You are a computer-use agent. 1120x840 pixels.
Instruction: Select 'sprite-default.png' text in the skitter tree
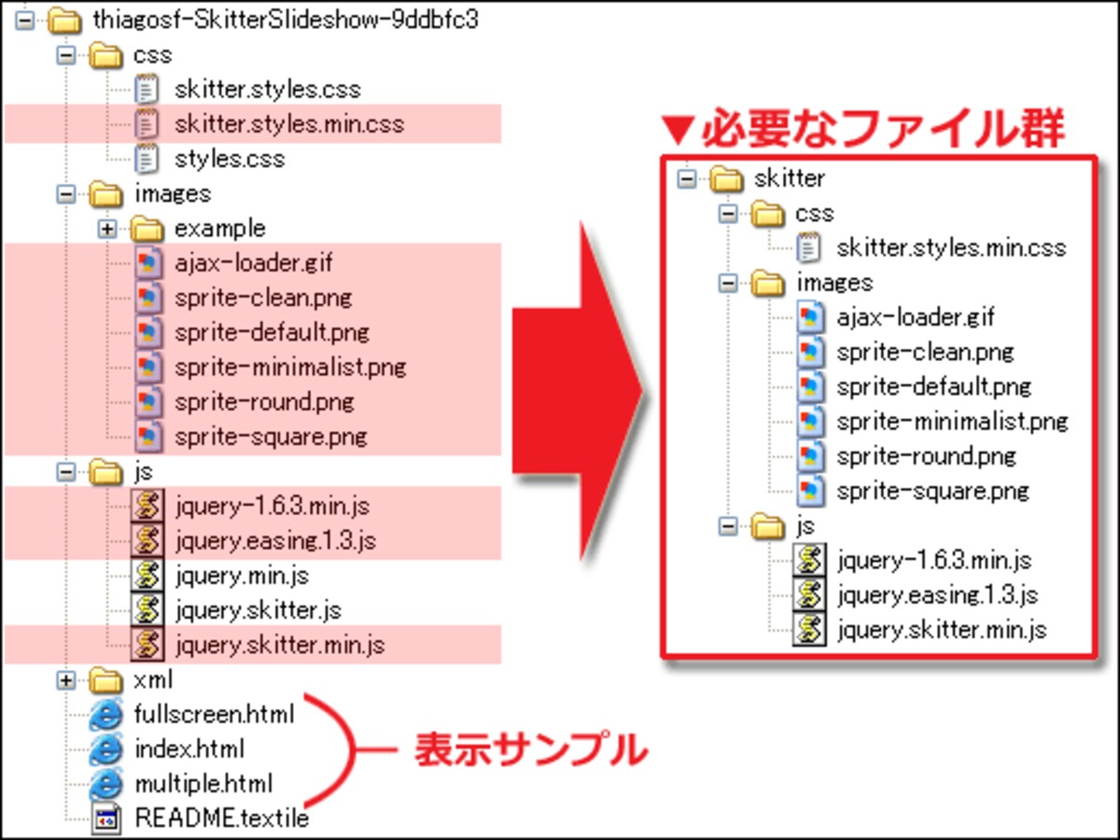(x=933, y=386)
